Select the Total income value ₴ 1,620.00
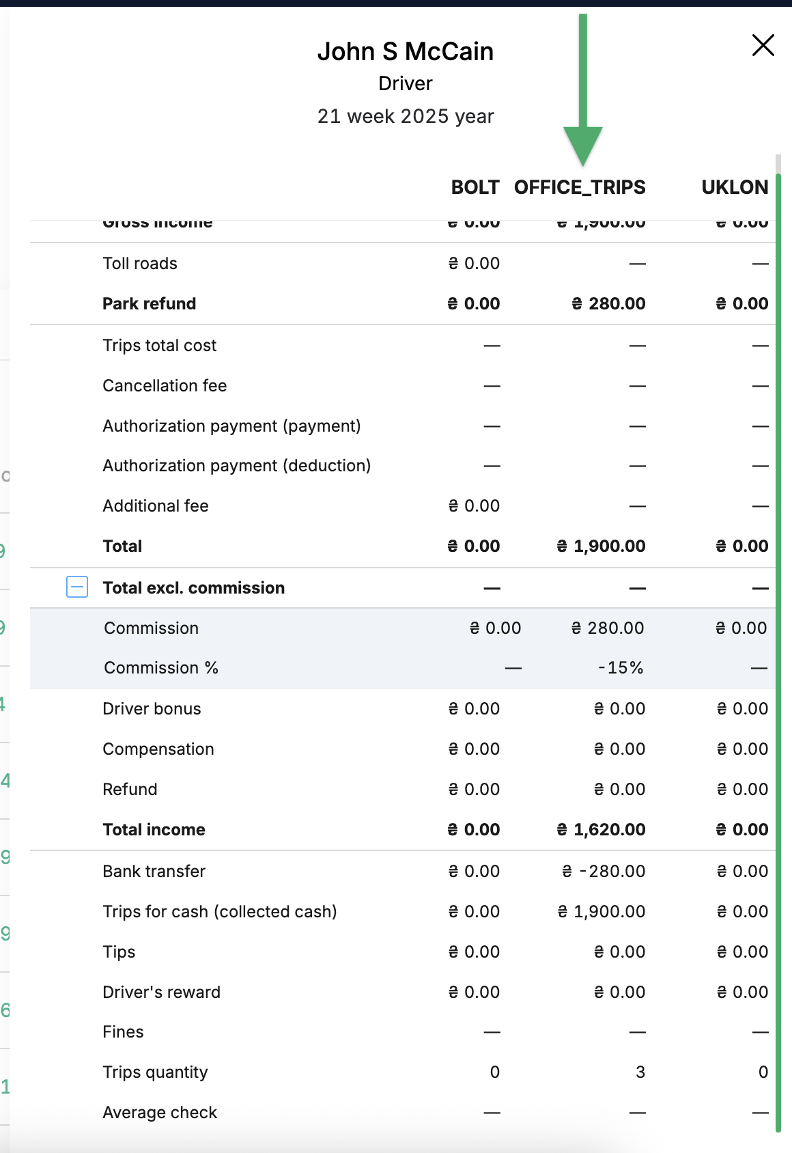Viewport: 792px width, 1153px height. 602,830
